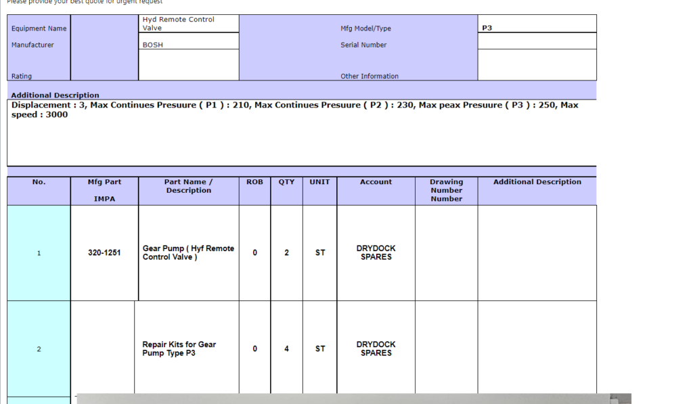Click the Account column header
The height and width of the screenshot is (404, 693).
tap(376, 182)
